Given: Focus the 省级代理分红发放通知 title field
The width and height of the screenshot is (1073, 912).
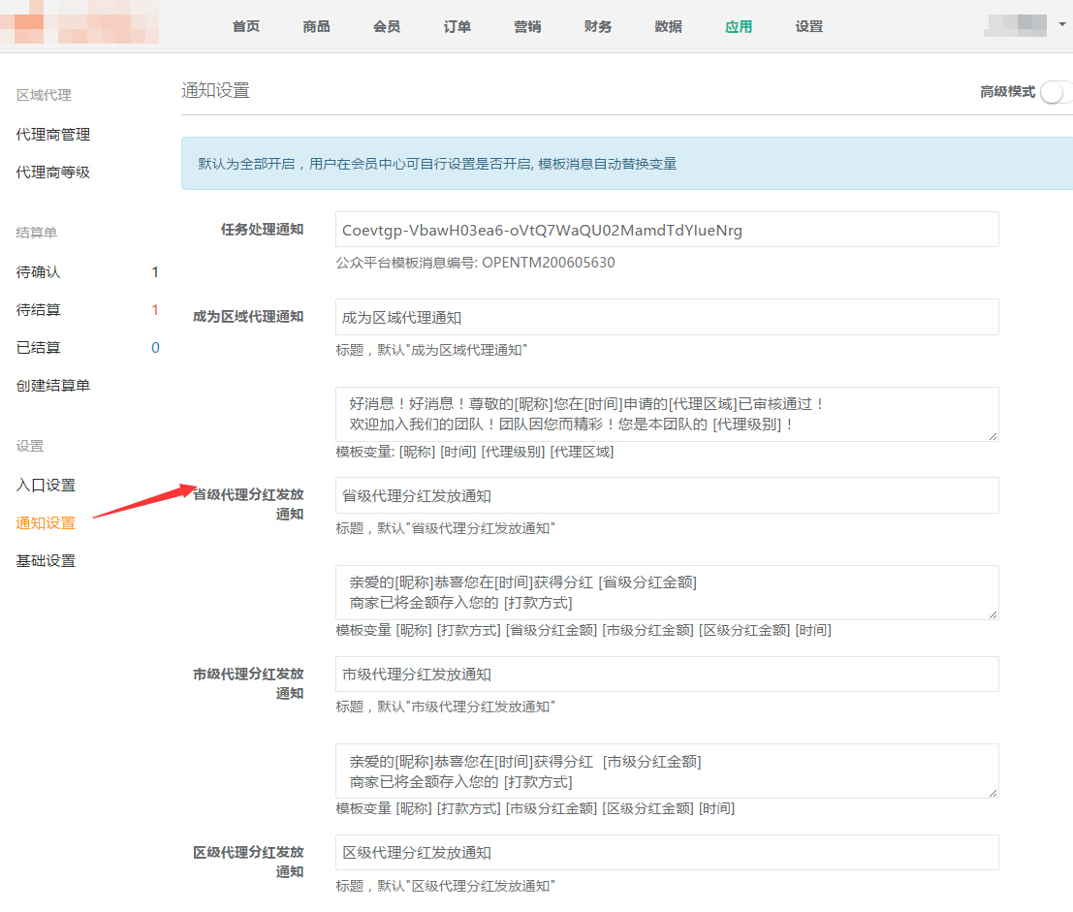Looking at the screenshot, I should tap(666, 495).
